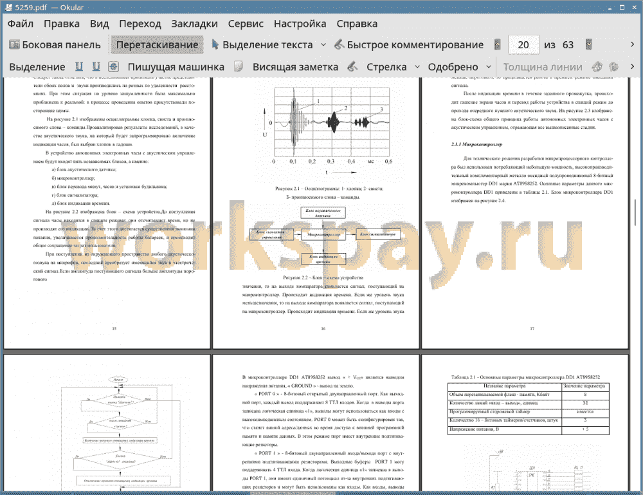Image resolution: width=643 pixels, height=495 pixels.
Task: Open the Настройка menu
Action: (x=300, y=24)
